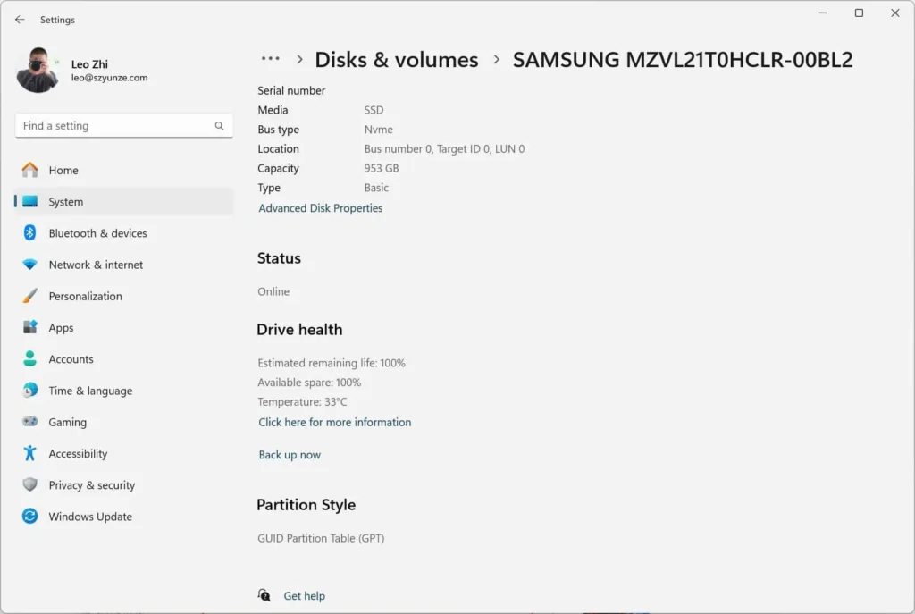The height and width of the screenshot is (614, 915).
Task: Click leo@szyunze.com email text
Action: 109,78
